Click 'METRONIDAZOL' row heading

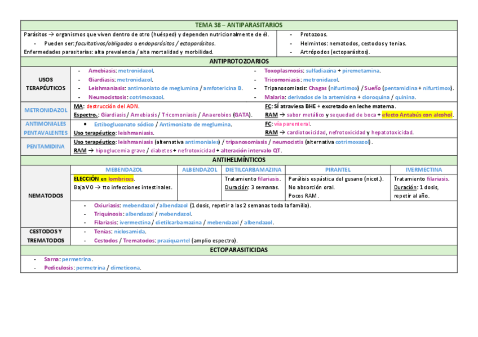pos(46,110)
